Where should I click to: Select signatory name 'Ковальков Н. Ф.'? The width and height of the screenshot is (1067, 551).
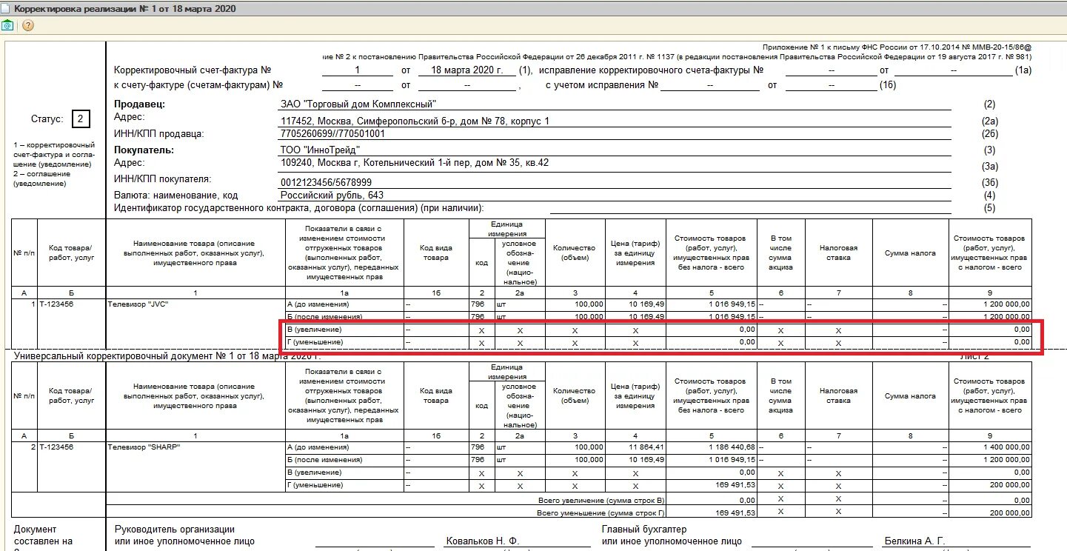pyautogui.click(x=481, y=541)
